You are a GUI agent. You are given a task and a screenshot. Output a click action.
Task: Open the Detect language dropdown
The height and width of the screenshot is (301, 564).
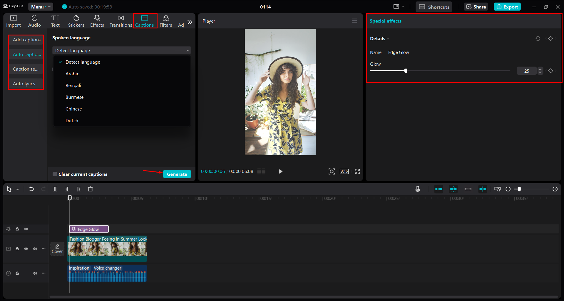(121, 50)
